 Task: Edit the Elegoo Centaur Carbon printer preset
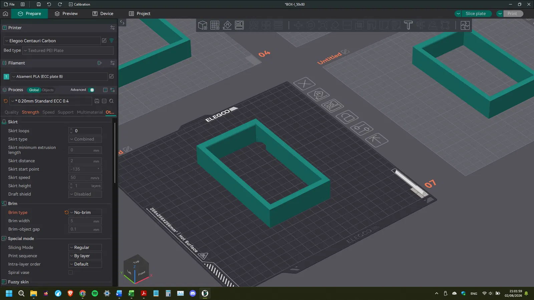(x=104, y=41)
